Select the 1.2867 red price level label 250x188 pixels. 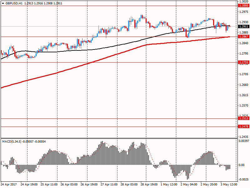click(244, 37)
